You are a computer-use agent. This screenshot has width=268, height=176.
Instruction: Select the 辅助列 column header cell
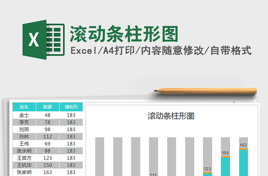[x=71, y=107]
